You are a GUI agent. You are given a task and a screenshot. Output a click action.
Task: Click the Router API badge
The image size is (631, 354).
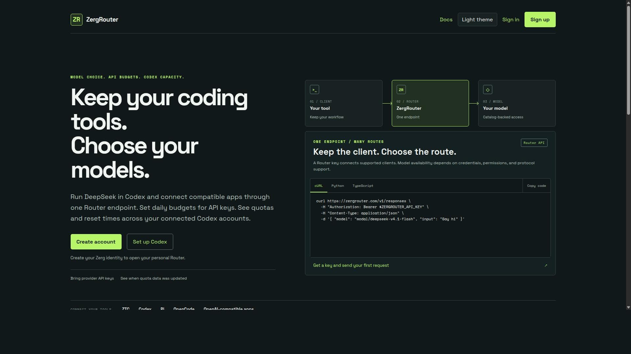[x=534, y=143]
